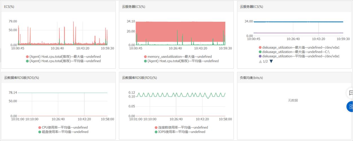
Task: Open the chat bubble feedback icon
Action: coord(351,92)
